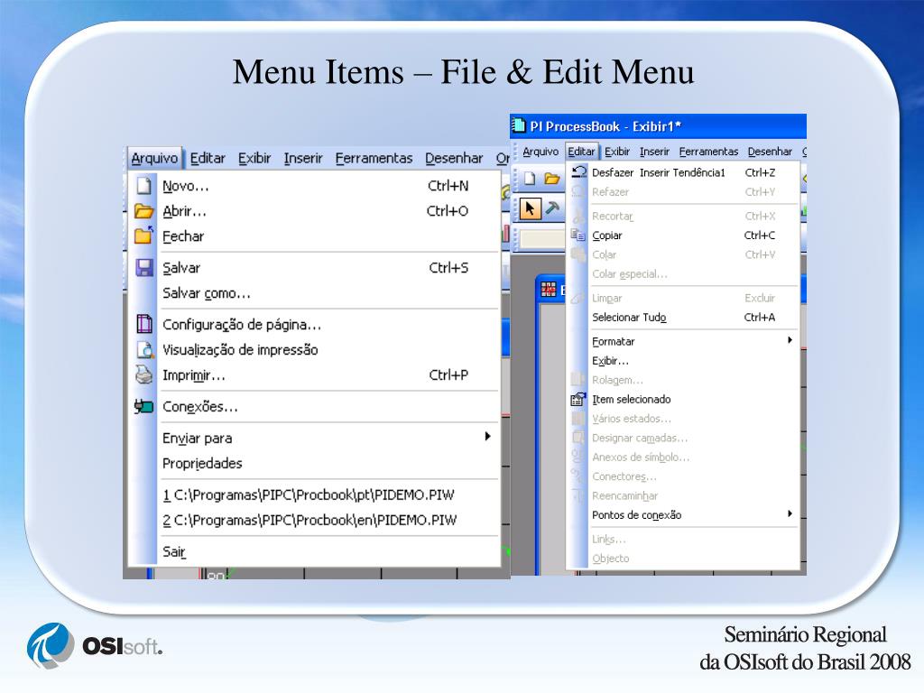The width and height of the screenshot is (924, 693).
Task: Expand the Pontos de conexão submenu arrow
Action: point(790,513)
